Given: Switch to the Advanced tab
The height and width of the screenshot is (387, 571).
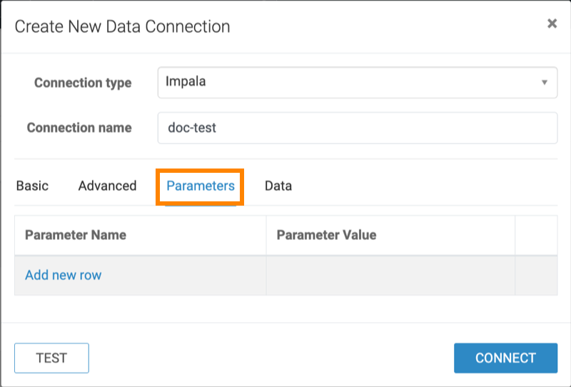Looking at the screenshot, I should pyautogui.click(x=108, y=186).
